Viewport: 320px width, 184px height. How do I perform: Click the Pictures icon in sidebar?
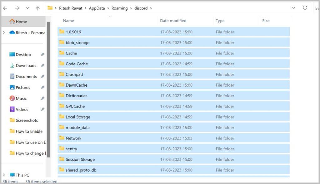12,87
